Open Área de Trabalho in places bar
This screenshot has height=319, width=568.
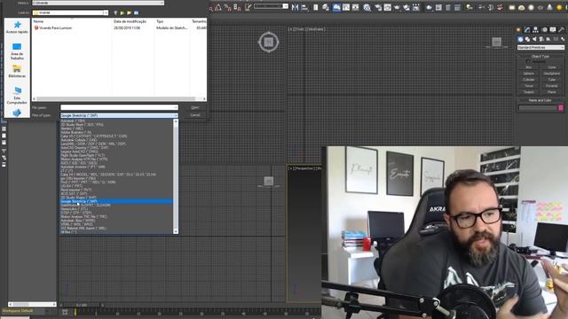[x=17, y=51]
